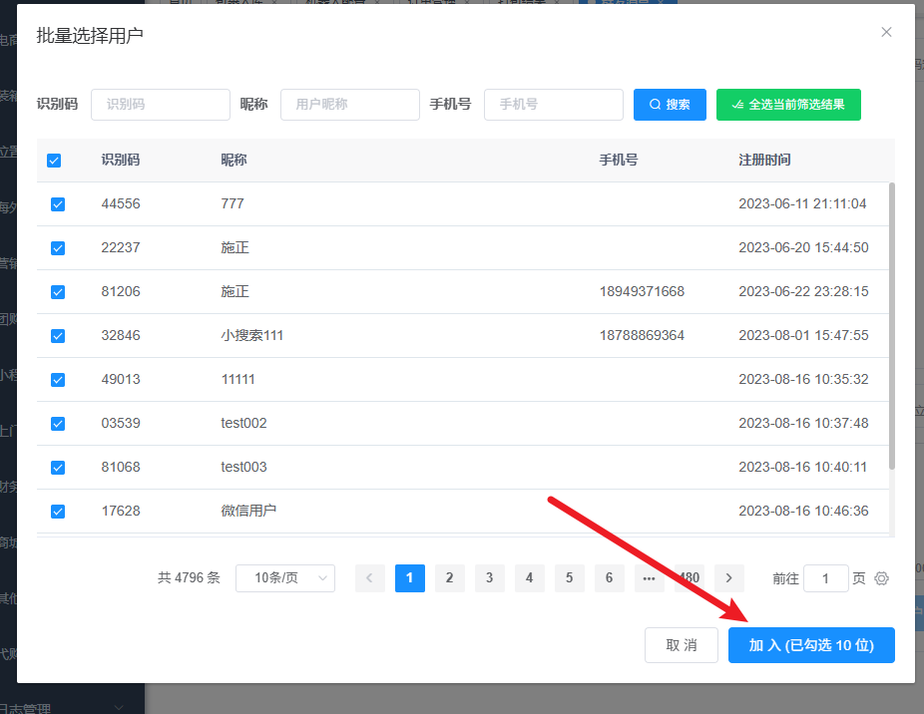Toggle the header select-all checkbox
The height and width of the screenshot is (714, 924).
[x=54, y=161]
